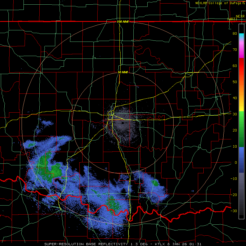Click the 50 value on the reflectivity scale
Viewport: 246px width, 246px height.
click(235, 82)
